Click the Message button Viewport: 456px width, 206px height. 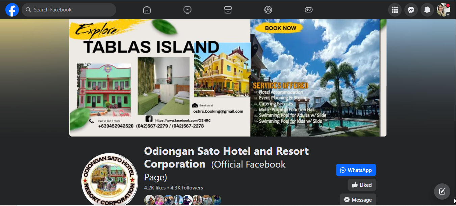[x=358, y=200]
